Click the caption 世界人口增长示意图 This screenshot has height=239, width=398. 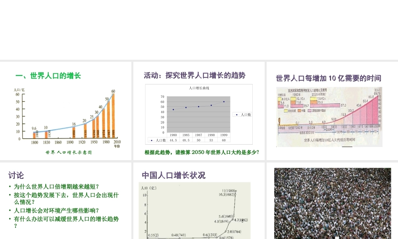point(68,153)
